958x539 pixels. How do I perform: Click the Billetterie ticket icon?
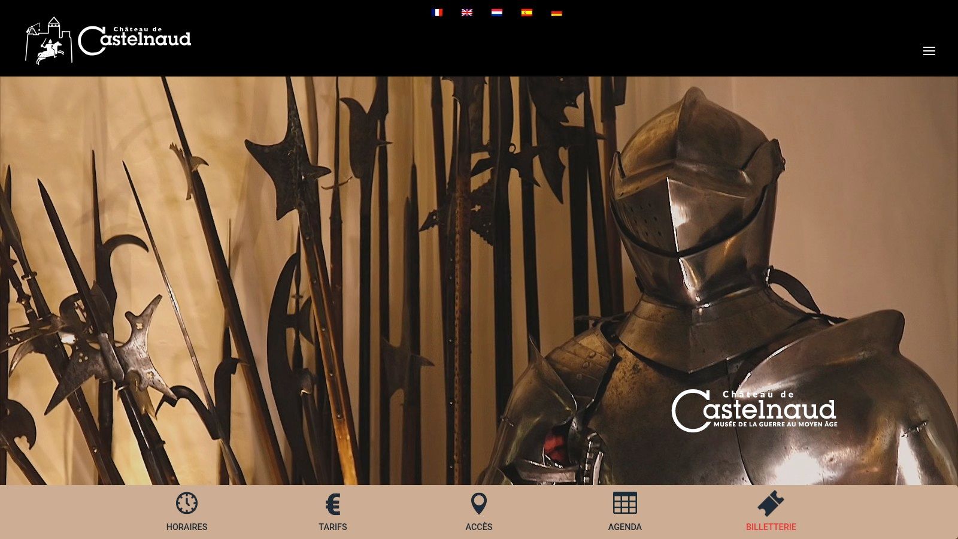771,503
